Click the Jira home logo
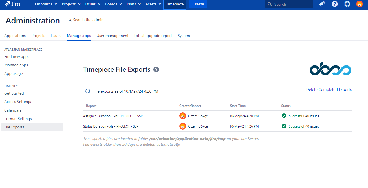This screenshot has height=188, width=368. pyautogui.click(x=12, y=4)
